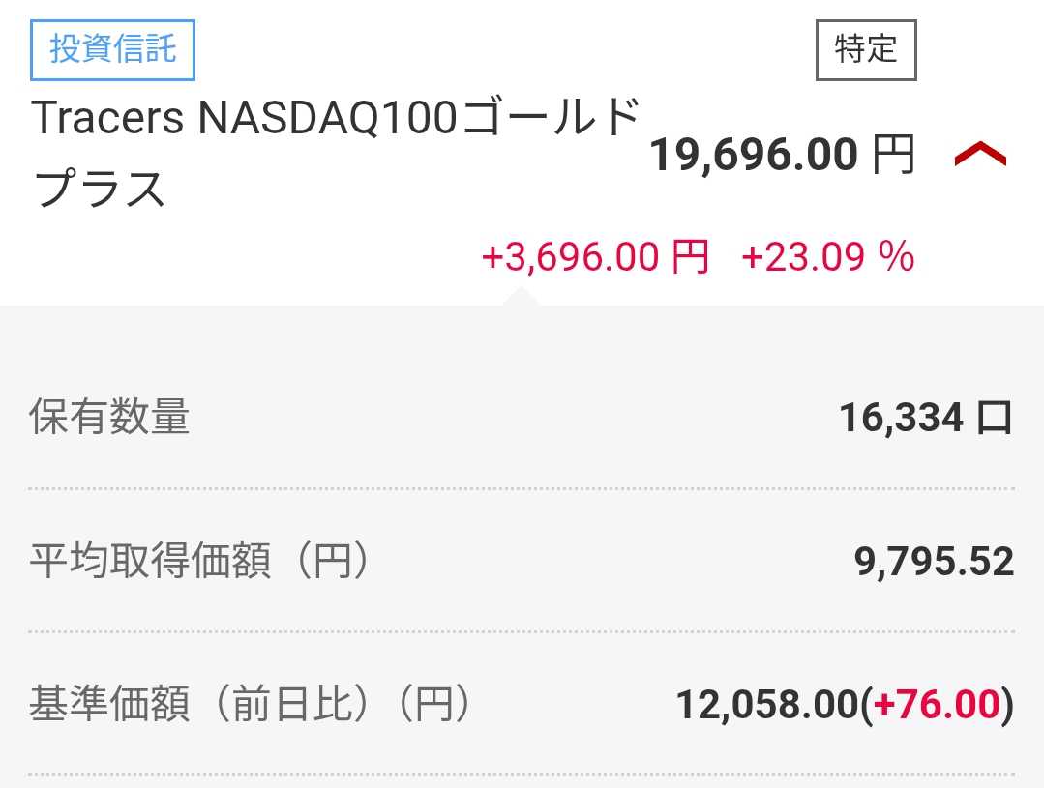Click the small triangle pointer above details panel
The height and width of the screenshot is (788, 1044).
520,296
